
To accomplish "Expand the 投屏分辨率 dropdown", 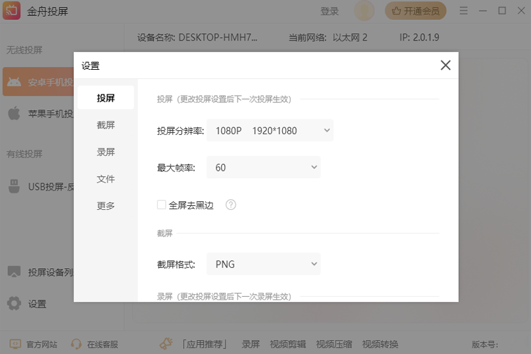I will coord(269,131).
